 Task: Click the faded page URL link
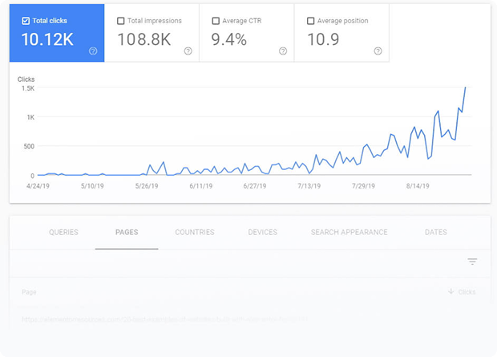coord(164,318)
